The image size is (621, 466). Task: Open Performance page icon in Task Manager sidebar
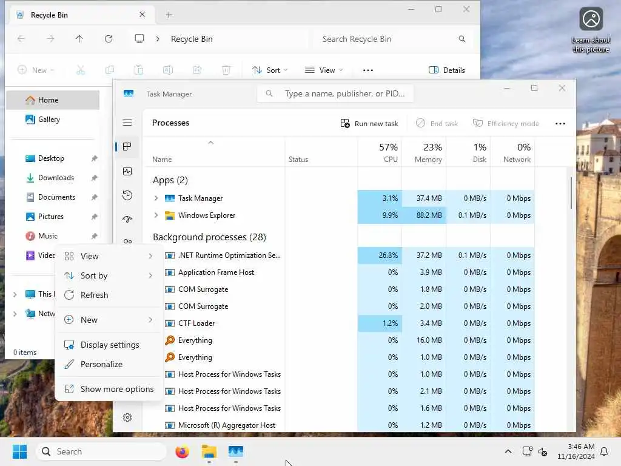(x=127, y=171)
